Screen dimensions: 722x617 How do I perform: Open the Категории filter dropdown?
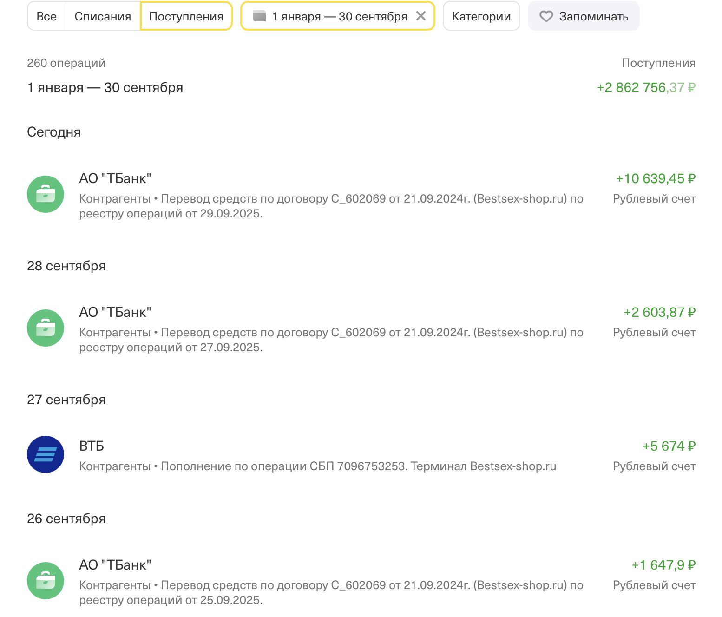(481, 16)
